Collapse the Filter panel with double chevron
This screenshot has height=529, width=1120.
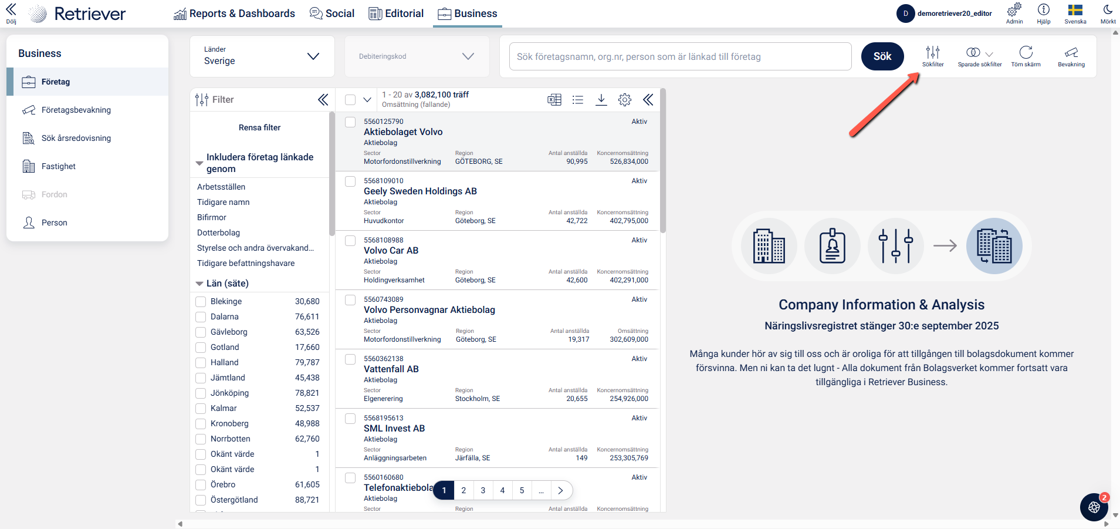(323, 100)
